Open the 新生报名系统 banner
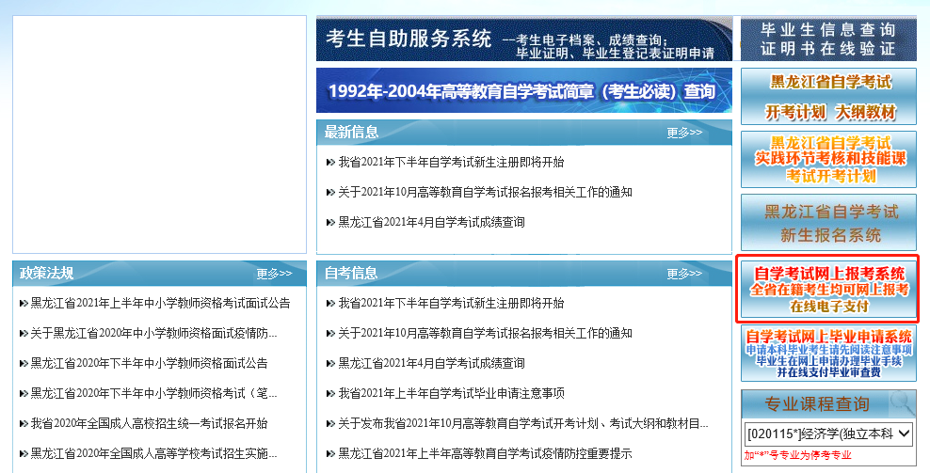The image size is (930, 473). (x=828, y=222)
